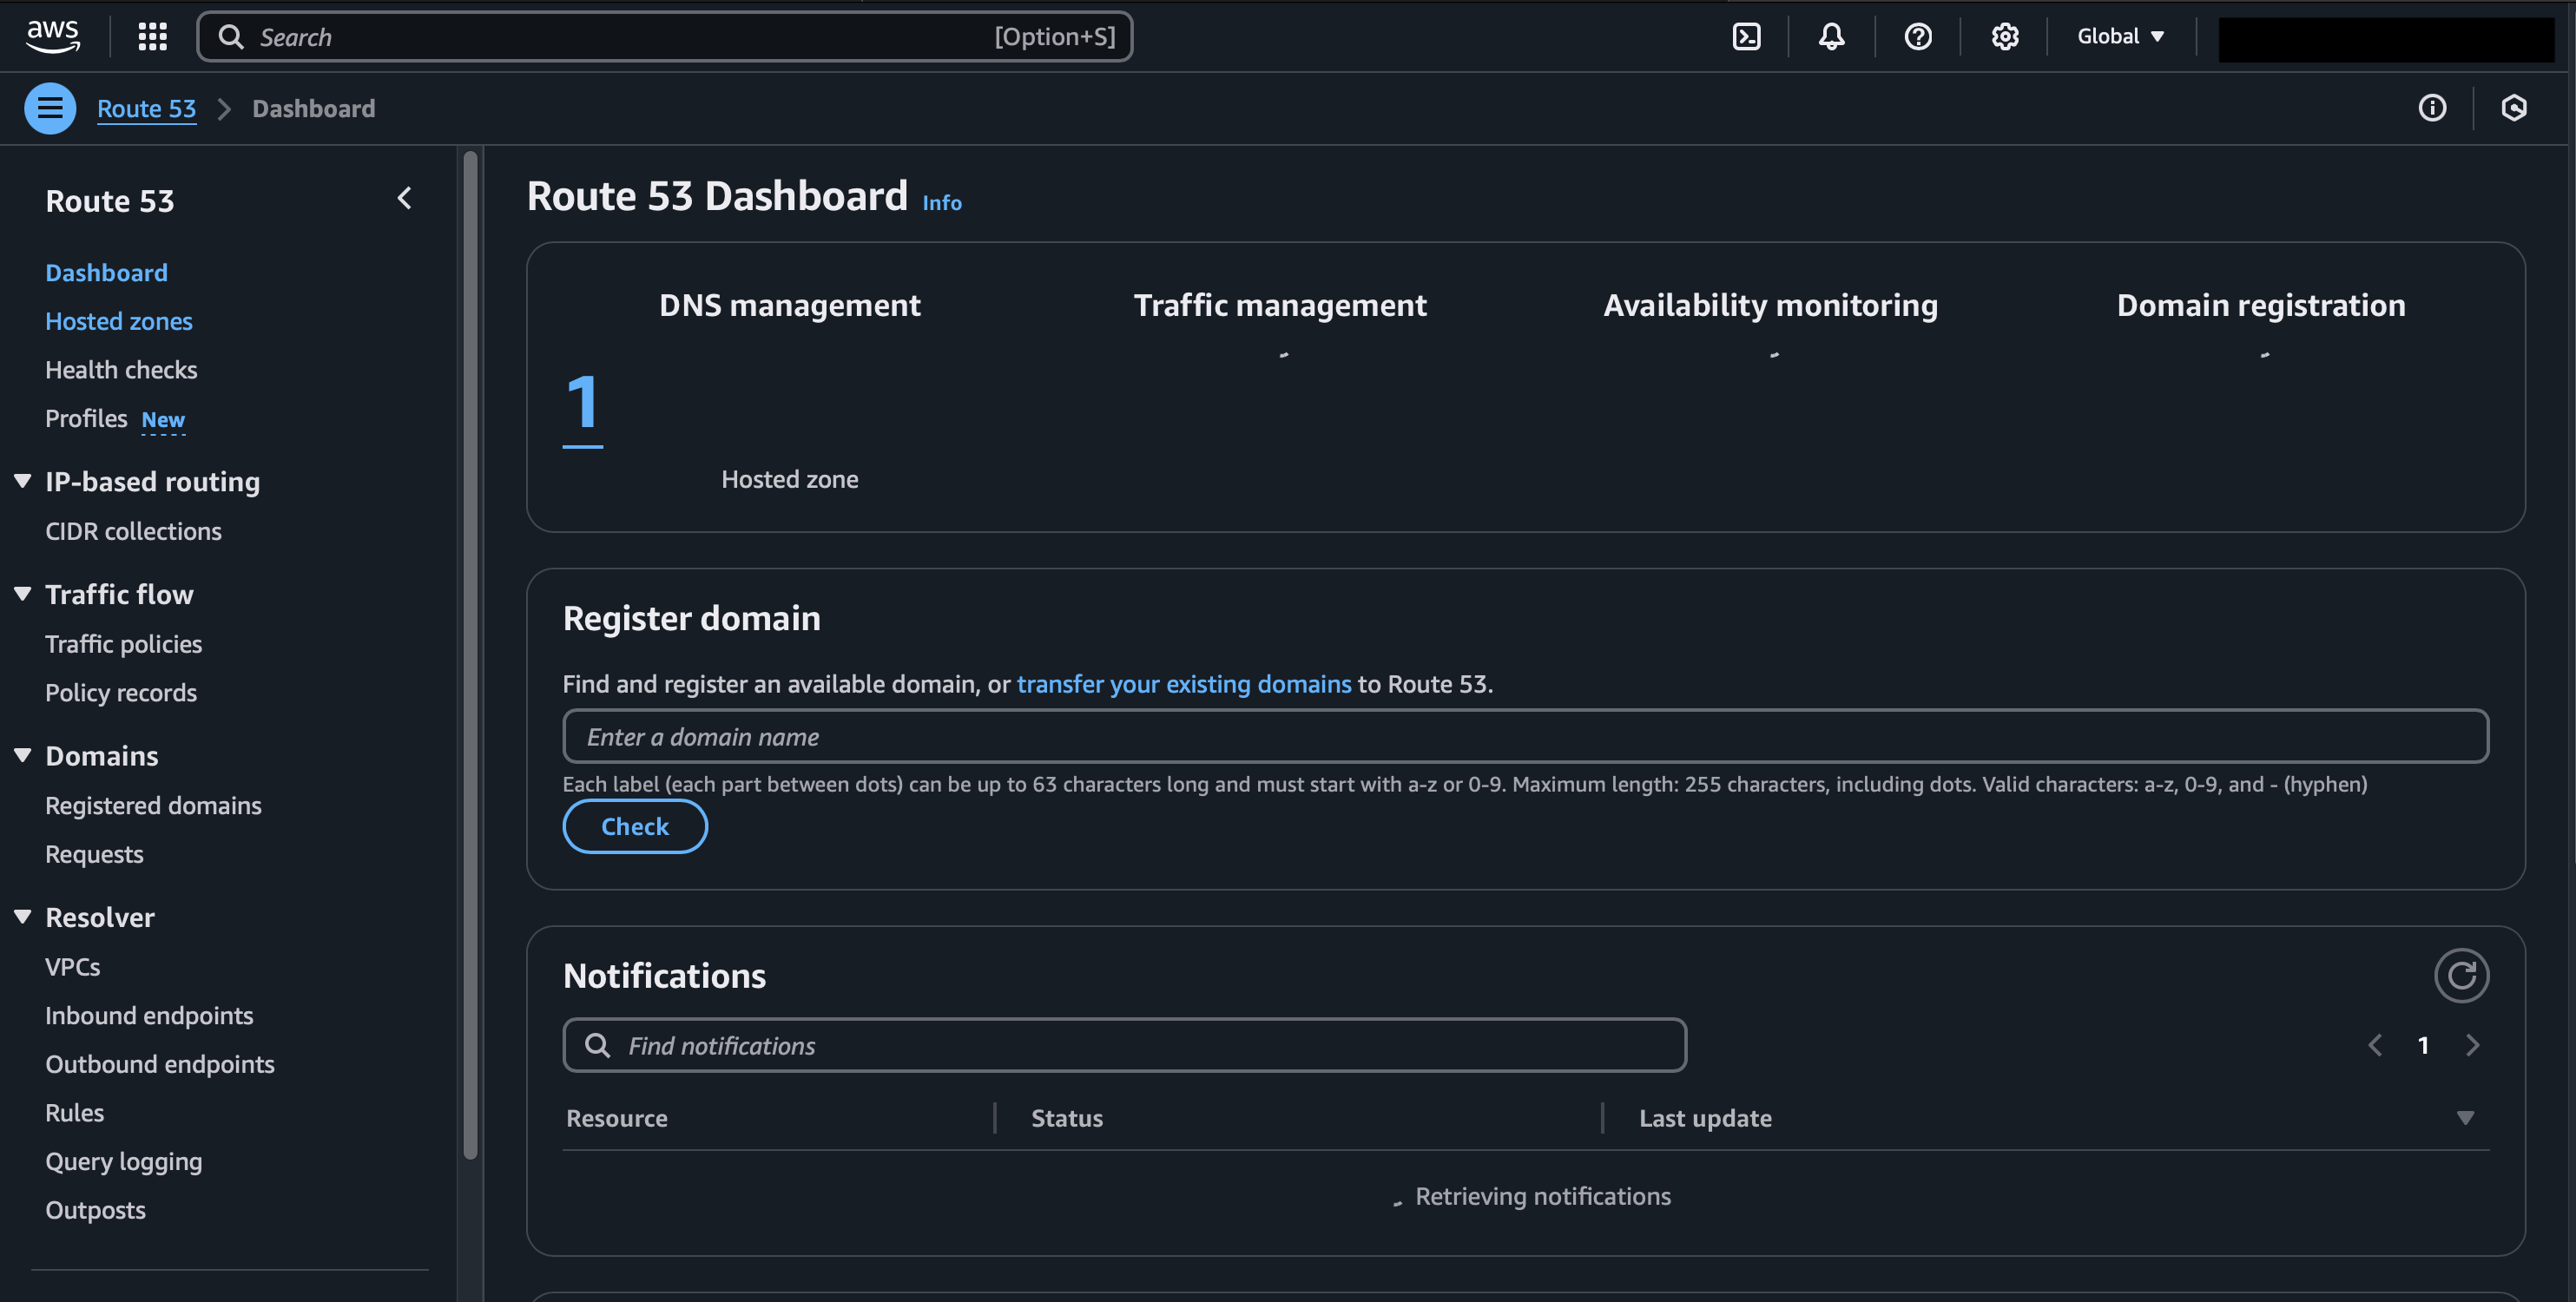2576x1302 pixels.
Task: Click the Find notifications field
Action: click(x=1124, y=1045)
